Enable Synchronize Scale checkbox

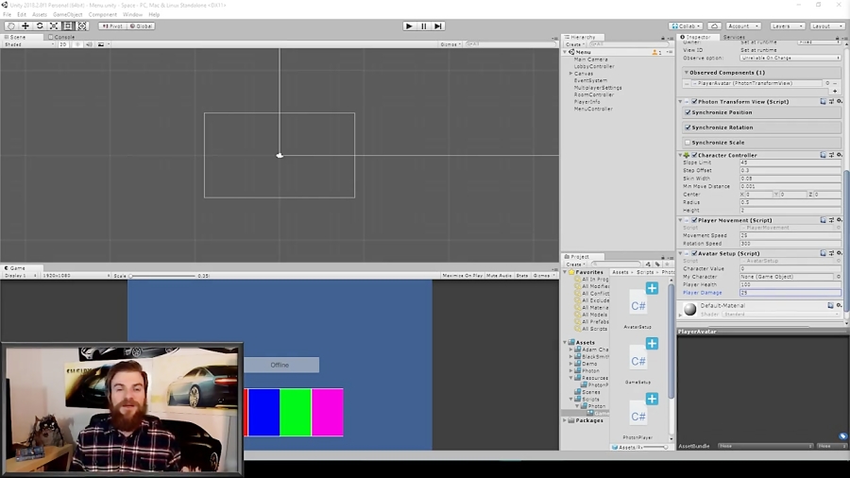point(688,143)
